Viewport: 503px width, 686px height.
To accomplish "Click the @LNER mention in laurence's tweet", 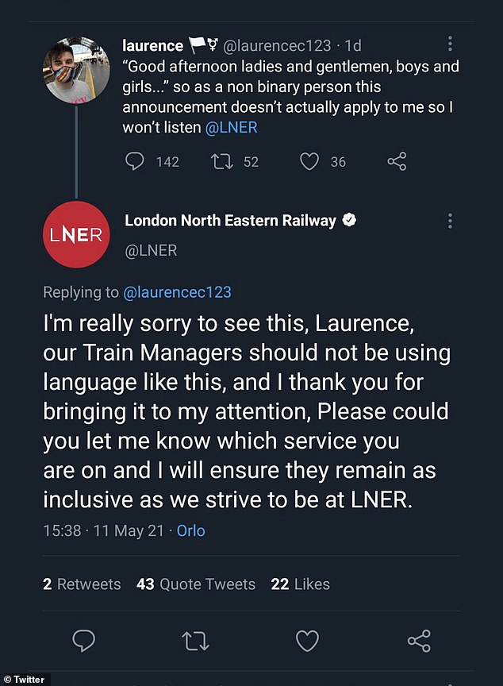I will [231, 126].
